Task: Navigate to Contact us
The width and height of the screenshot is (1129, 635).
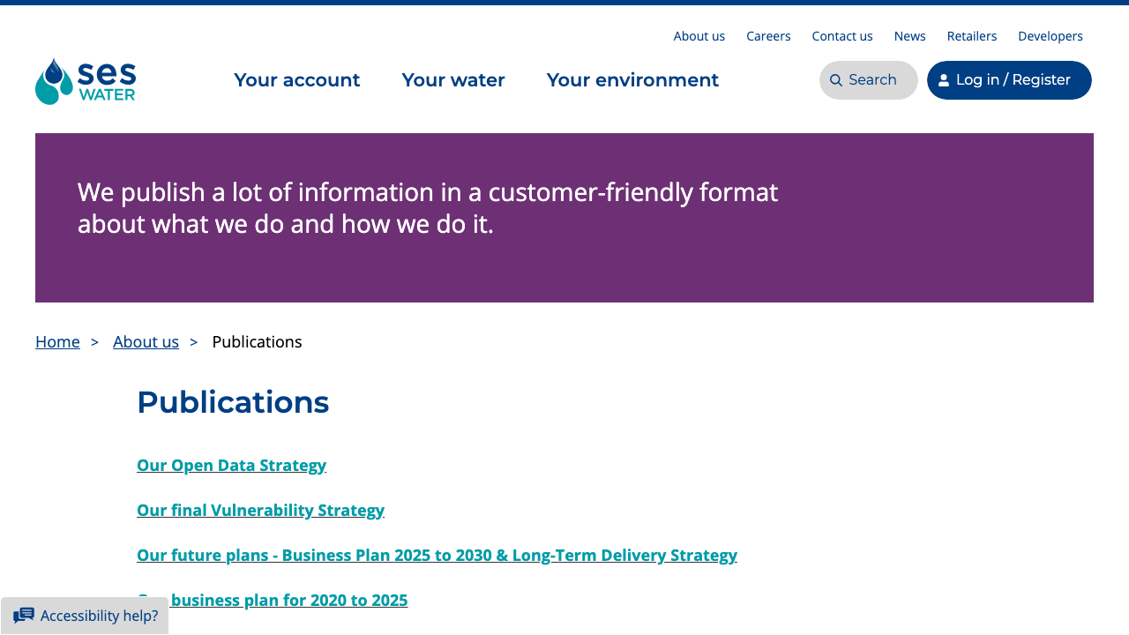Action: [x=841, y=35]
